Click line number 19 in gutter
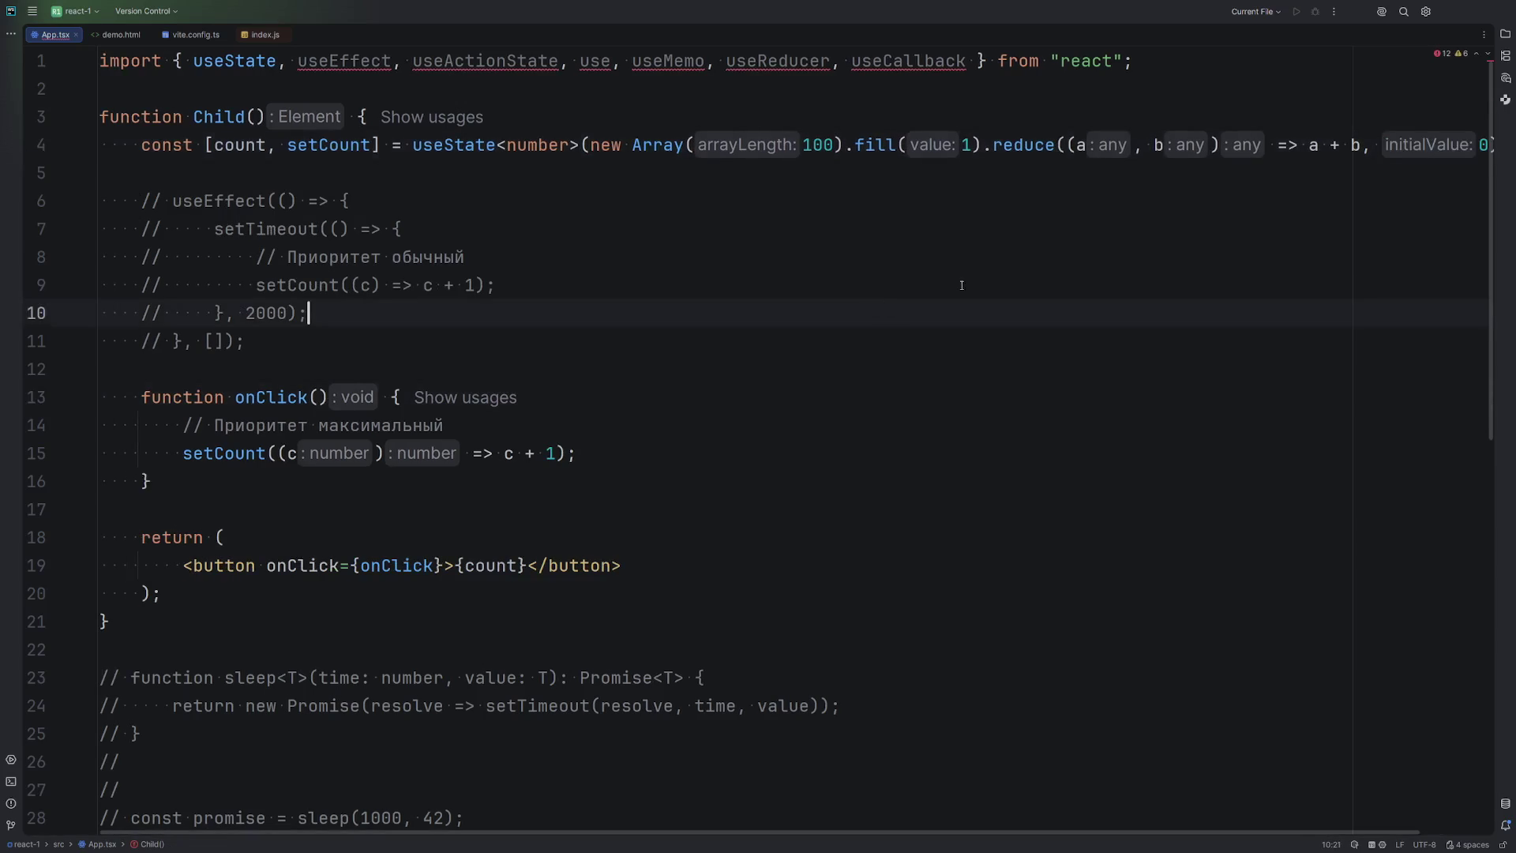 [x=36, y=566]
